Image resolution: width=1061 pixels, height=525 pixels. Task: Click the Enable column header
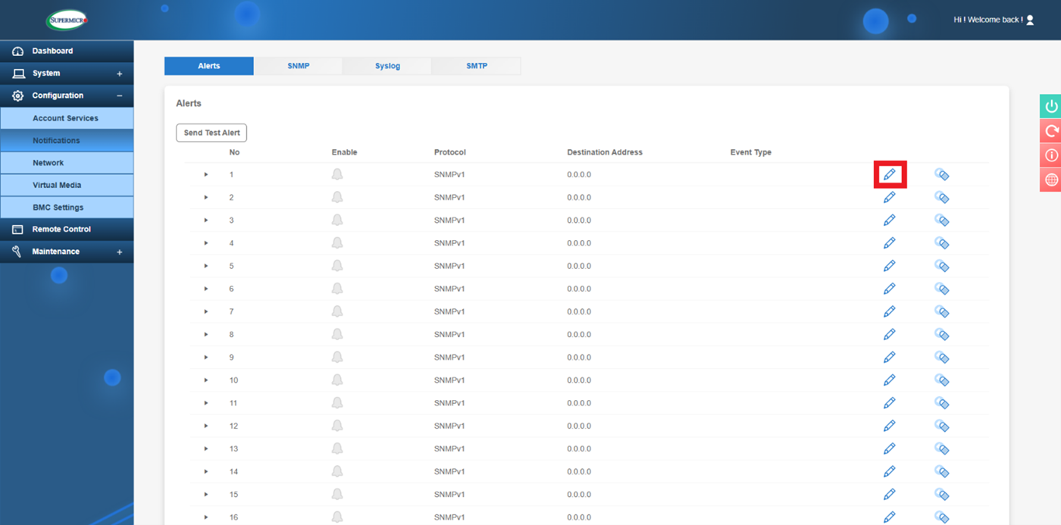point(344,152)
